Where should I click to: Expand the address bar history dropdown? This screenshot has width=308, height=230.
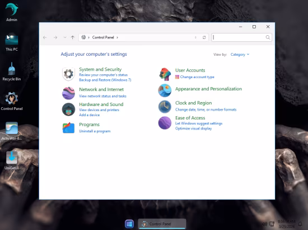(x=195, y=37)
